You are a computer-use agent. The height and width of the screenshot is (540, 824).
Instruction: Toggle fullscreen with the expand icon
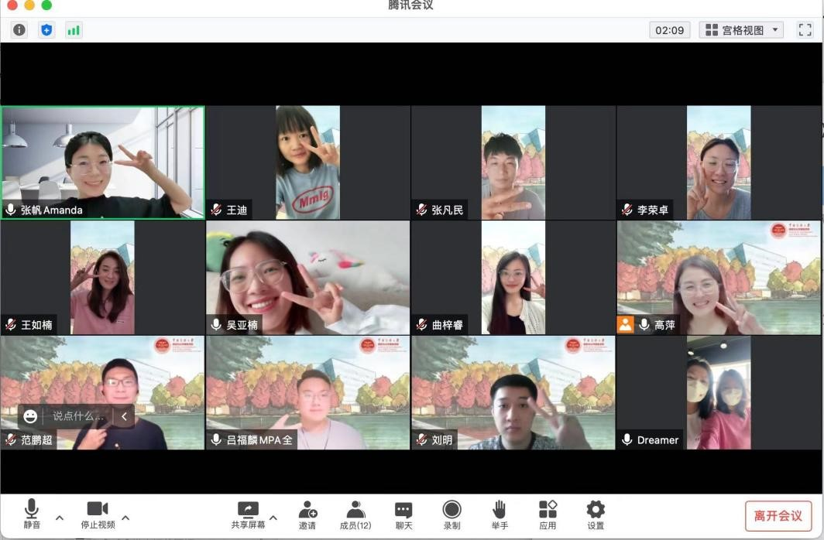pos(805,29)
